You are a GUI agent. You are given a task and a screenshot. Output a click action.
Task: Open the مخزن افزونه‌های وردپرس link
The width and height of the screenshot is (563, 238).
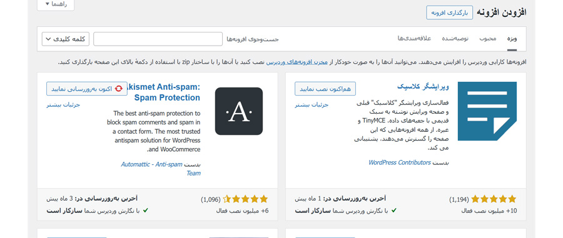click(297, 62)
